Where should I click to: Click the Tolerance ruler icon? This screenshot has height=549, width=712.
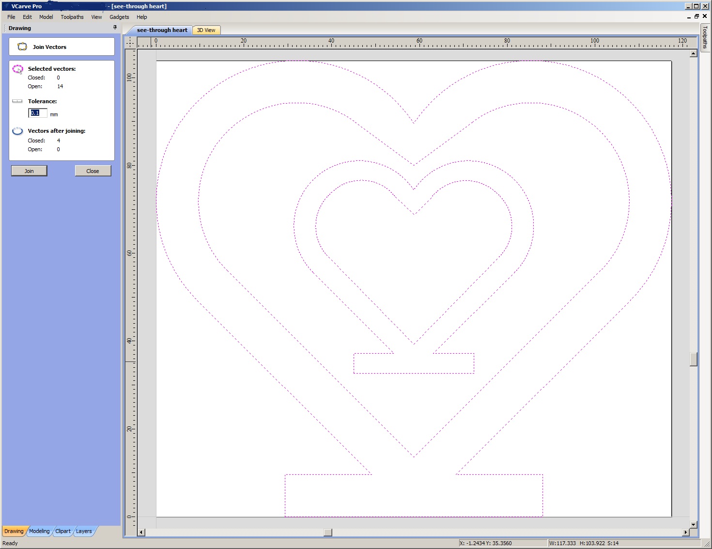point(17,101)
